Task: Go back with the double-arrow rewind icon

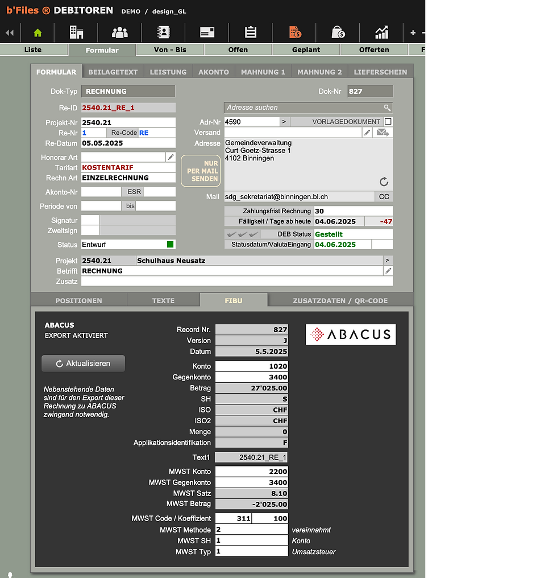Action: 10,33
